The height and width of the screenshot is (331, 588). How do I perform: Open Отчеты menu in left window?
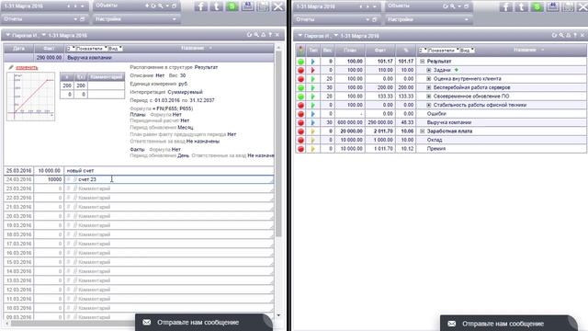tap(13, 18)
